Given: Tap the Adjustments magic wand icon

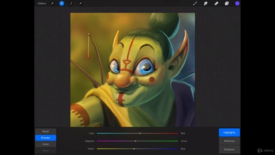Looking at the screenshot, I should (x=61, y=3).
